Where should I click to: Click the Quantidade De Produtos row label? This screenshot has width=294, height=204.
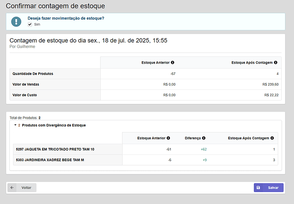coord(33,74)
